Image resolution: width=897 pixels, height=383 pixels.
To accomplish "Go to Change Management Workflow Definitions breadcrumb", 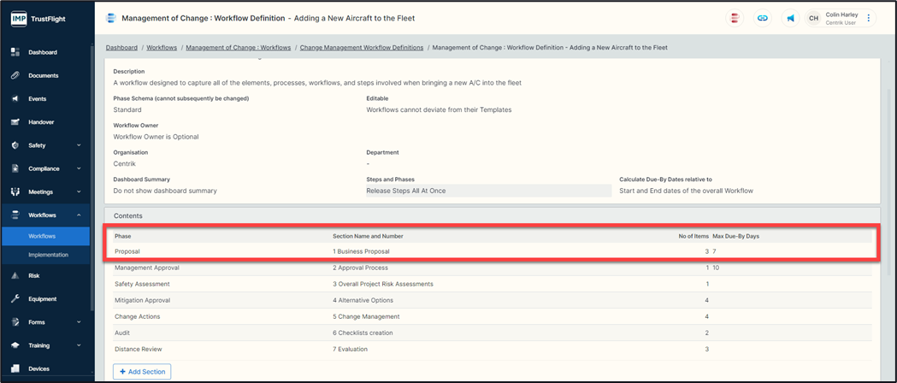I will (362, 48).
